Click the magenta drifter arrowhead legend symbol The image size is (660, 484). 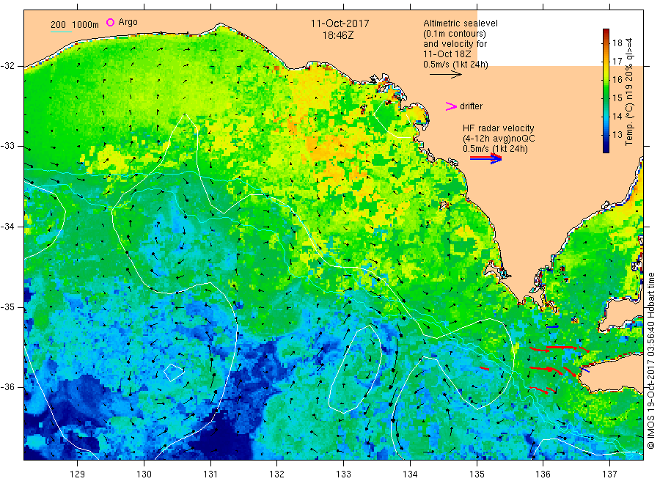(x=451, y=106)
